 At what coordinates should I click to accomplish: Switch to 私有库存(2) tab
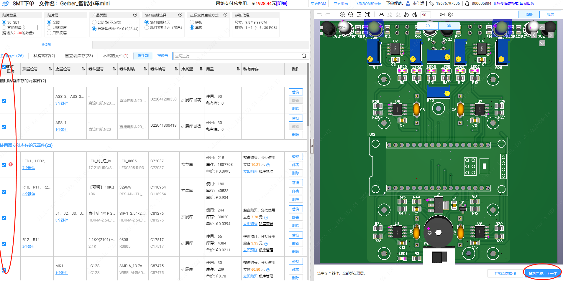[44, 56]
